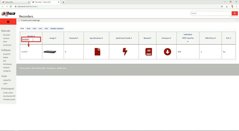View the site lock security icon
The height and width of the screenshot is (131, 239).
[x=16, y=7]
